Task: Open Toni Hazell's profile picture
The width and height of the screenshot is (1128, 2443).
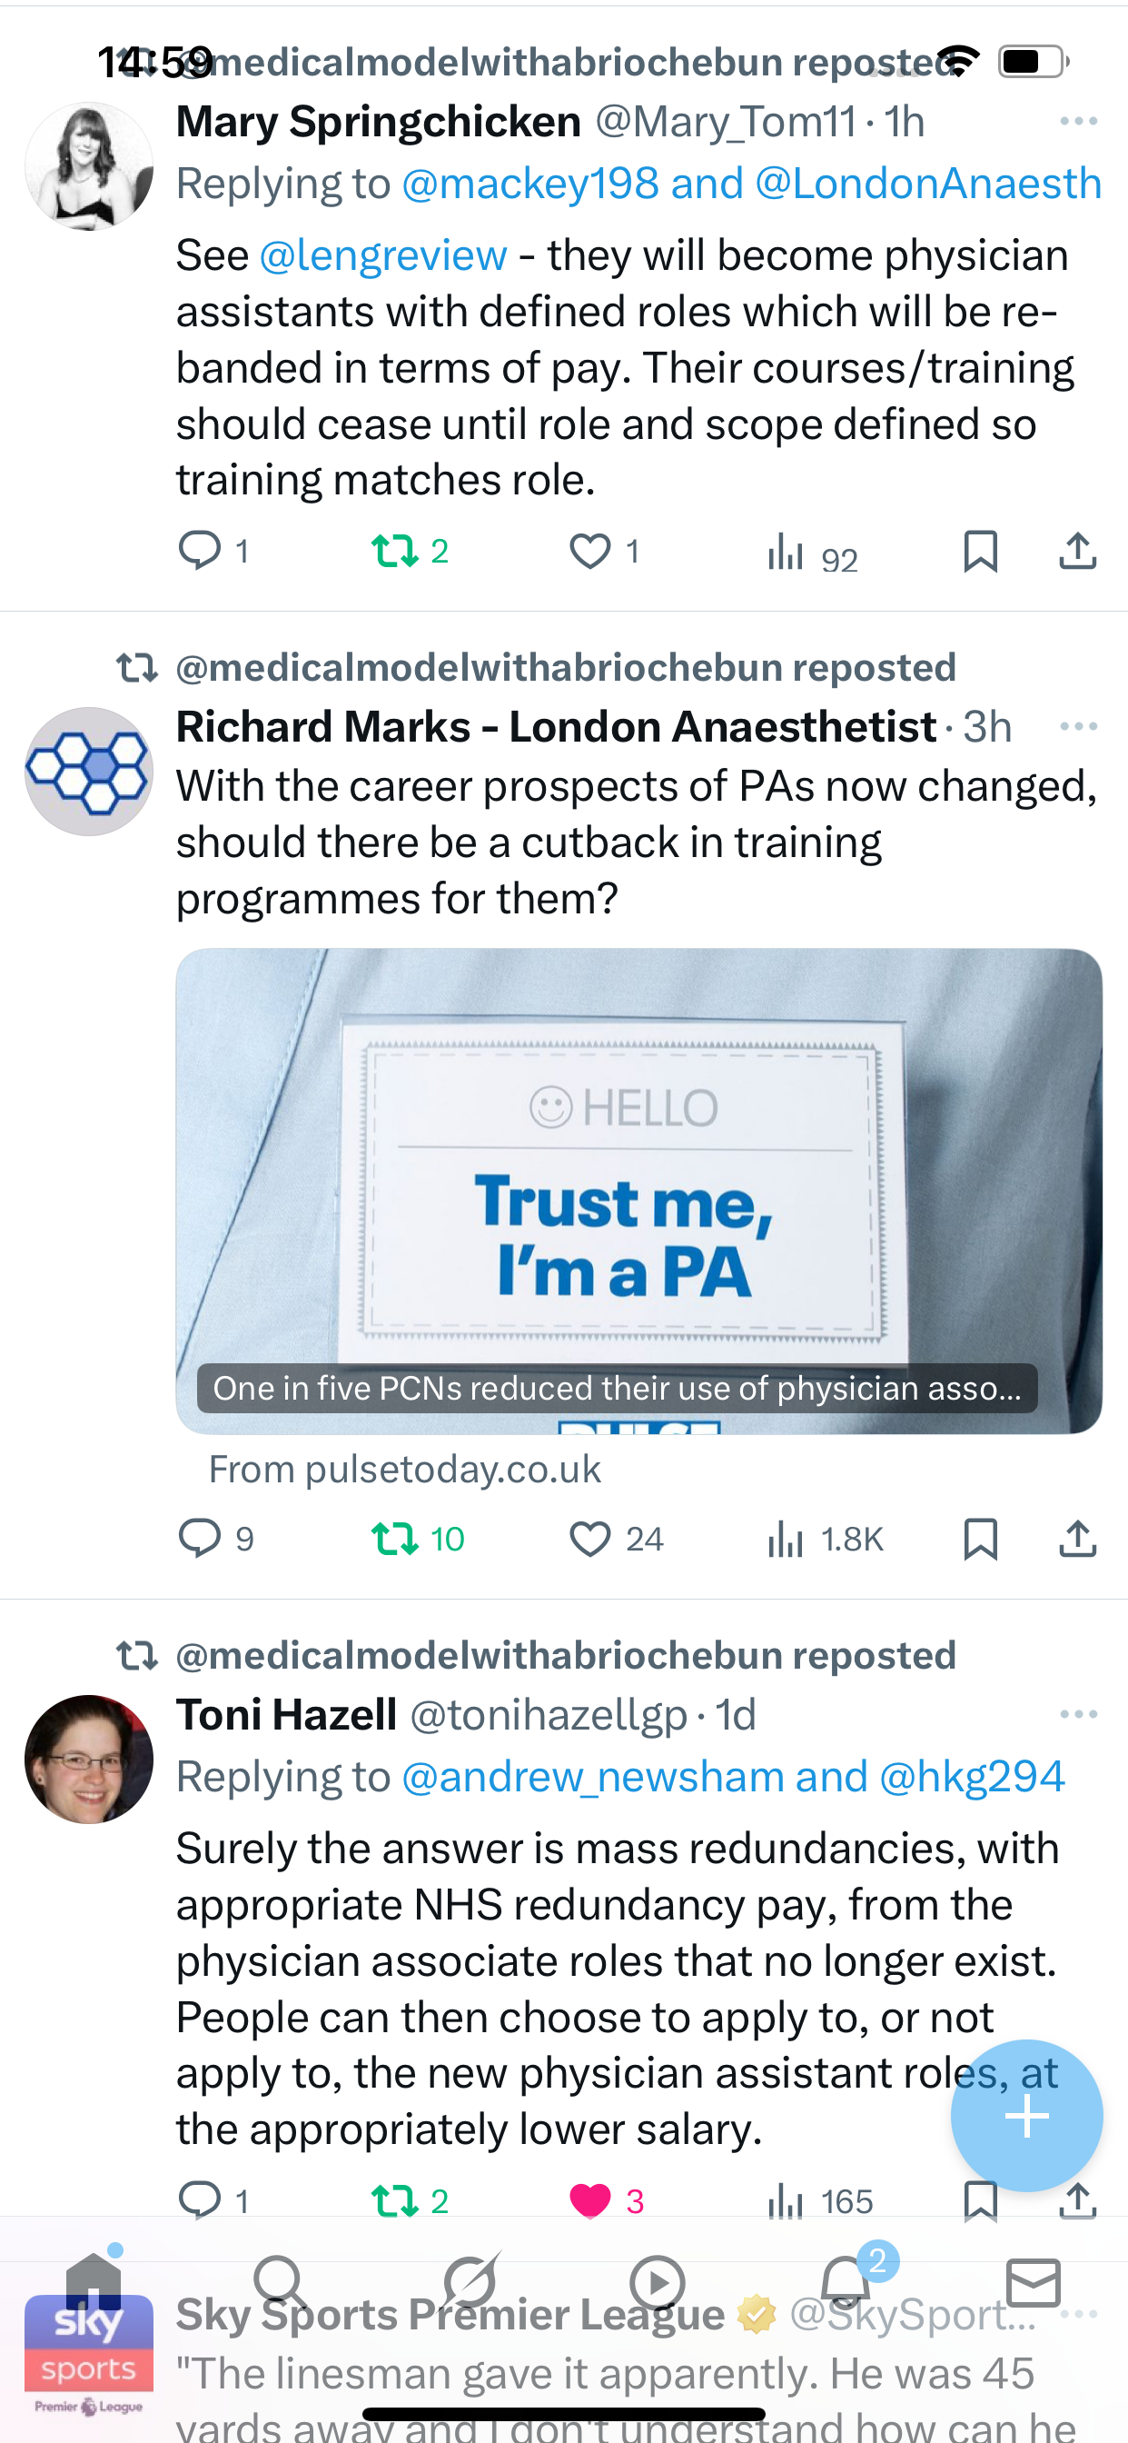Action: click(89, 1760)
